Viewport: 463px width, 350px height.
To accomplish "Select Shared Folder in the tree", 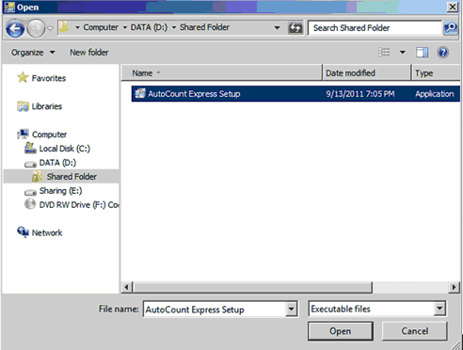I will [x=72, y=177].
